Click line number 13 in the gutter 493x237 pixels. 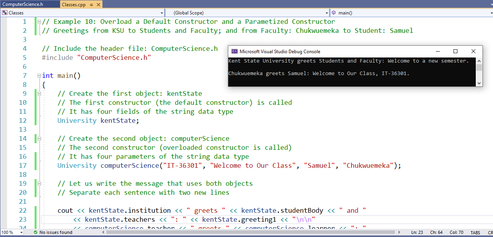click(x=23, y=130)
